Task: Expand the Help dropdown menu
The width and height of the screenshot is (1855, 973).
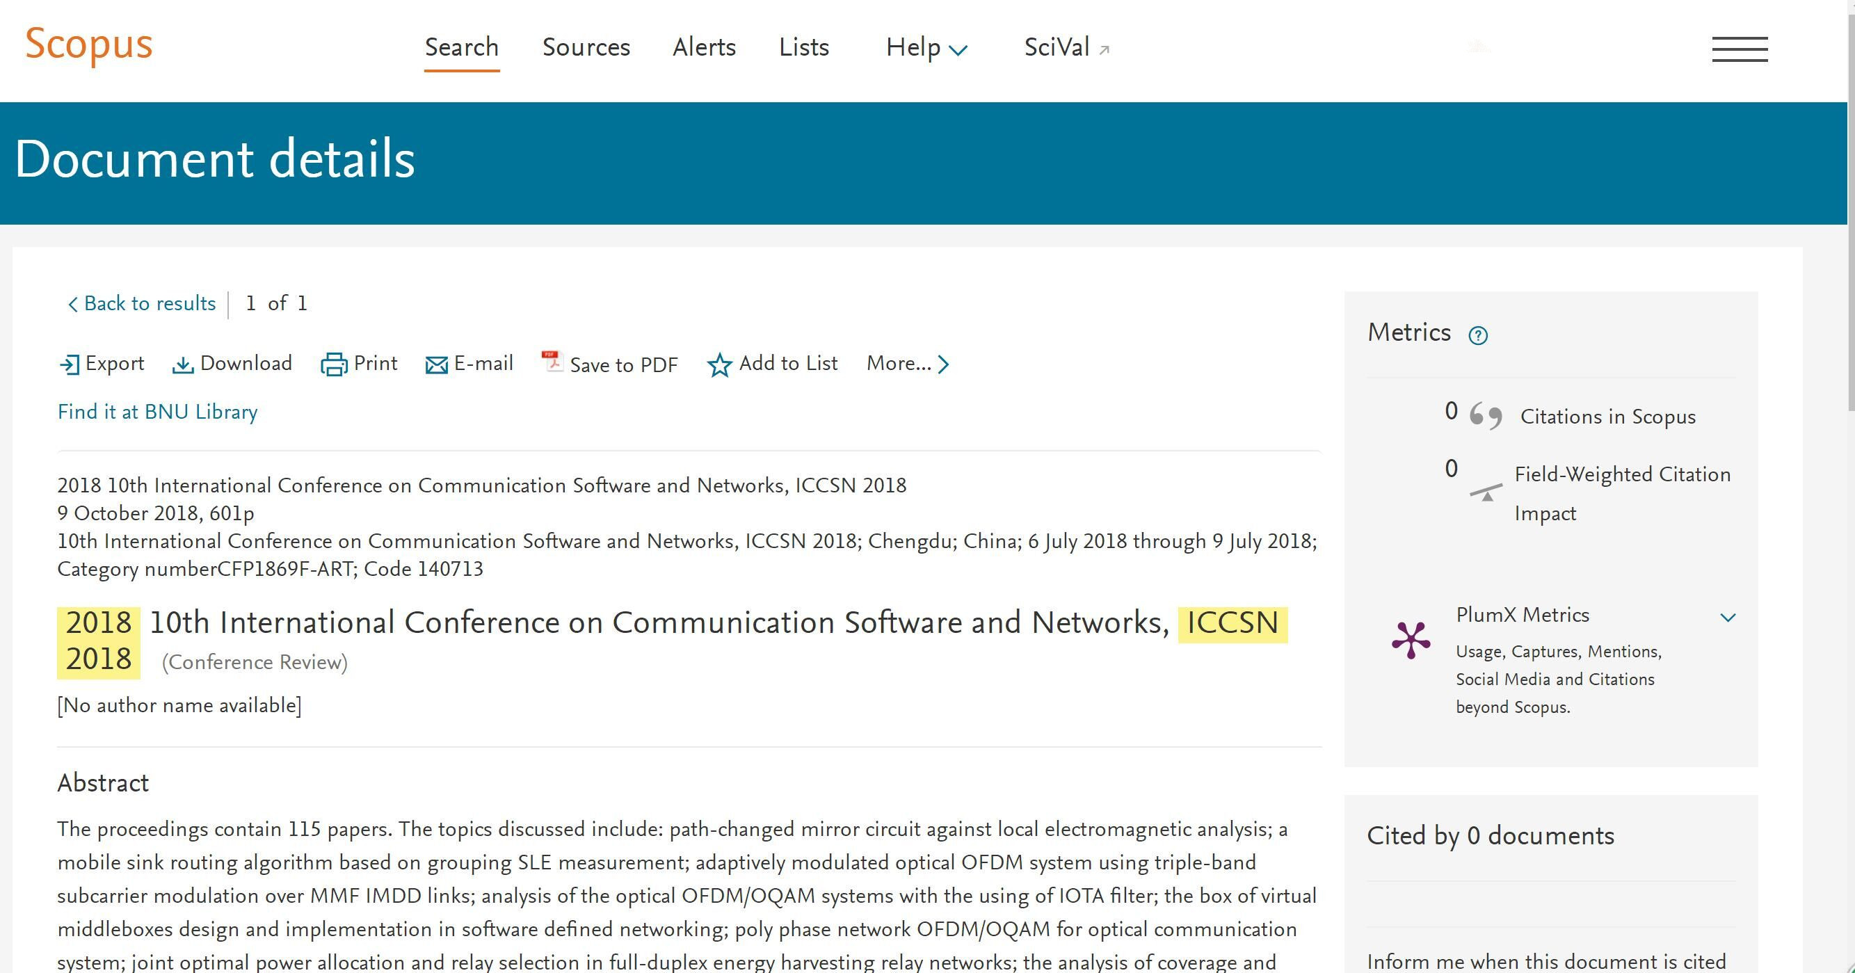Action: click(926, 48)
